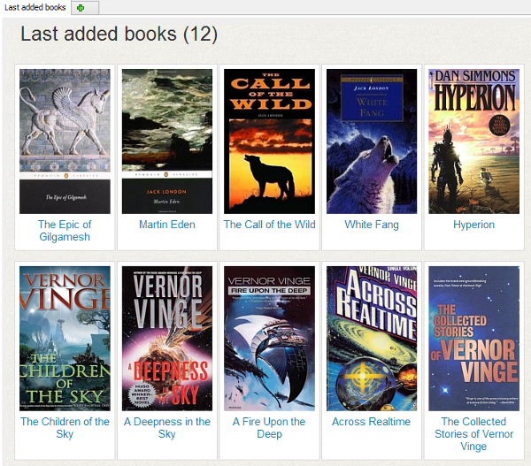The height and width of the screenshot is (466, 531).
Task: Open the Across Realtime cover thumbnail
Action: 372,339
